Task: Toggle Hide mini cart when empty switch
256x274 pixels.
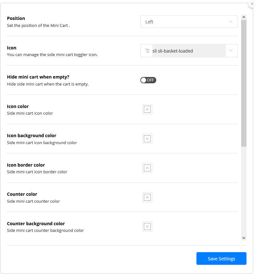Action: [148, 80]
